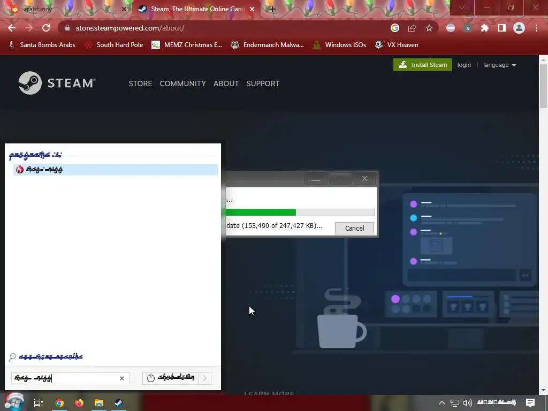Screen dimensions: 548x411
Task: Open Chrome from the taskbar
Action: (59, 403)
